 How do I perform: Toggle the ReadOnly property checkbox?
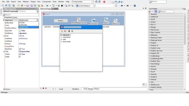click(20, 49)
